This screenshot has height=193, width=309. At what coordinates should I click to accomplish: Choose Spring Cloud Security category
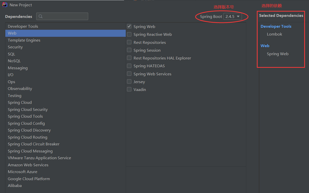[x=65, y=109]
